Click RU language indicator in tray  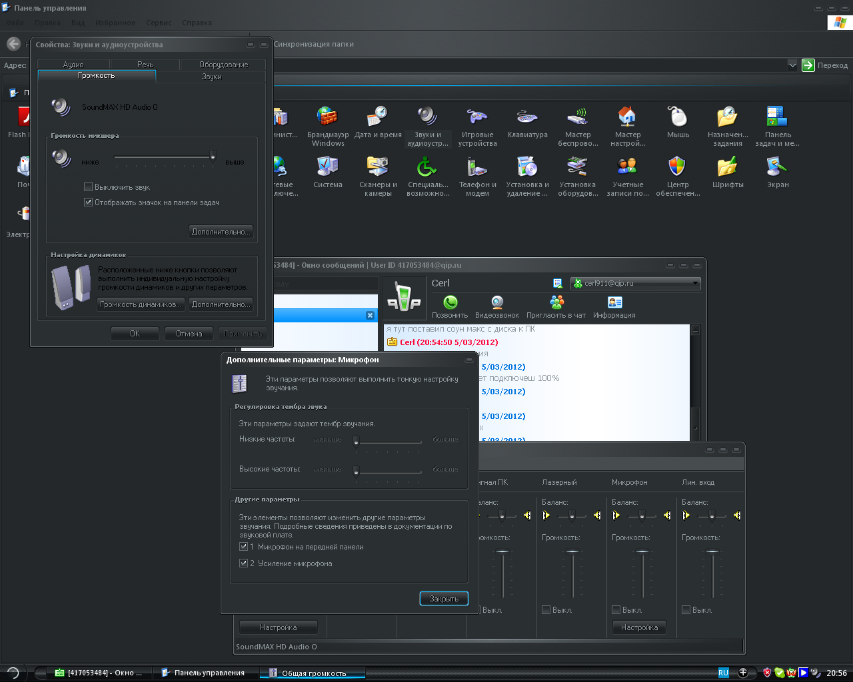(x=724, y=673)
